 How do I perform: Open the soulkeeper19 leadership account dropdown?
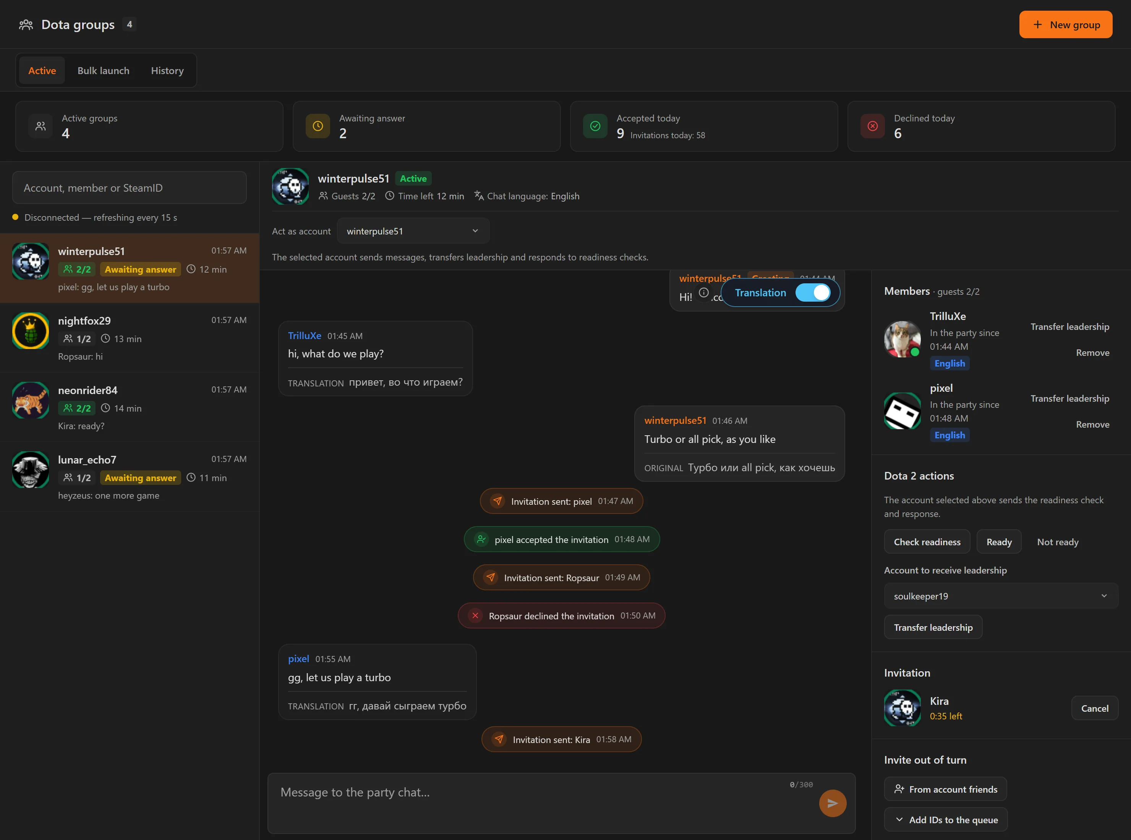(x=1001, y=596)
